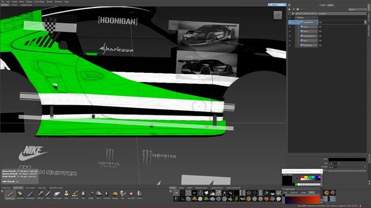
Task: Hide the White paint layer
Action: coord(290,31)
